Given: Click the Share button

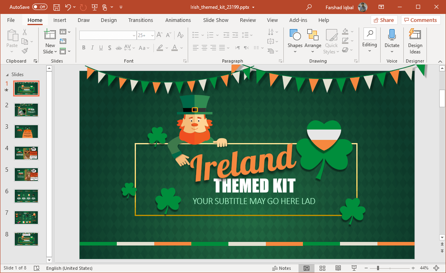Looking at the screenshot, I should click(x=384, y=20).
